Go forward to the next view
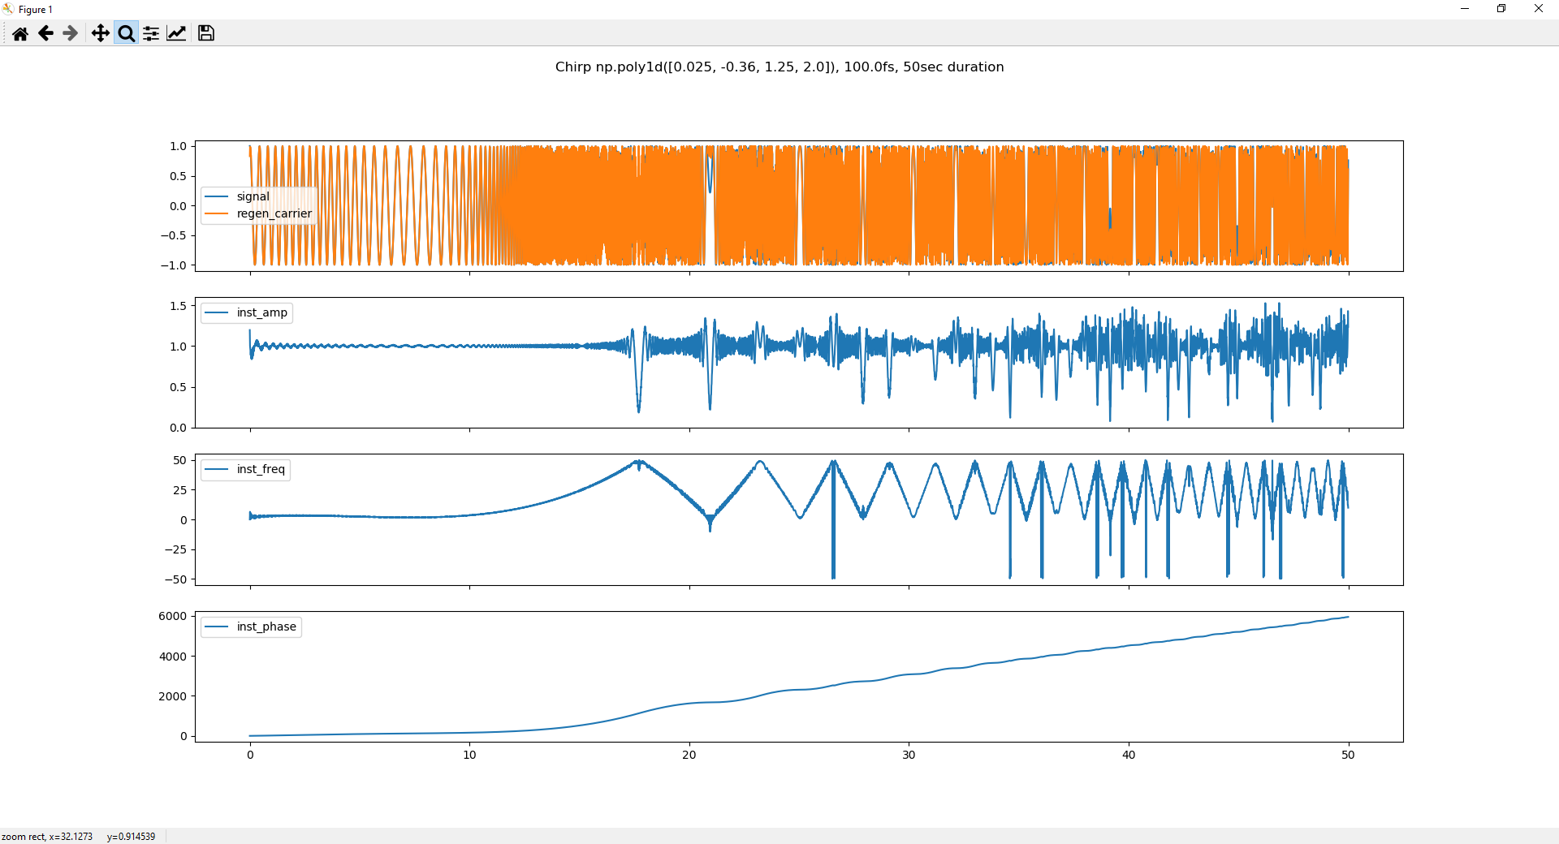The height and width of the screenshot is (844, 1559). (x=71, y=33)
